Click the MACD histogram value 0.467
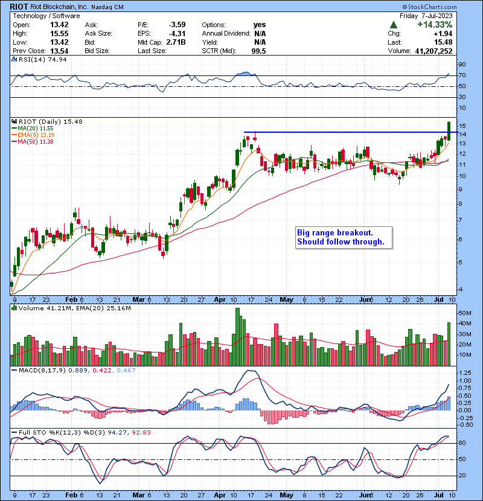The height and width of the screenshot is (501, 483). (126, 370)
